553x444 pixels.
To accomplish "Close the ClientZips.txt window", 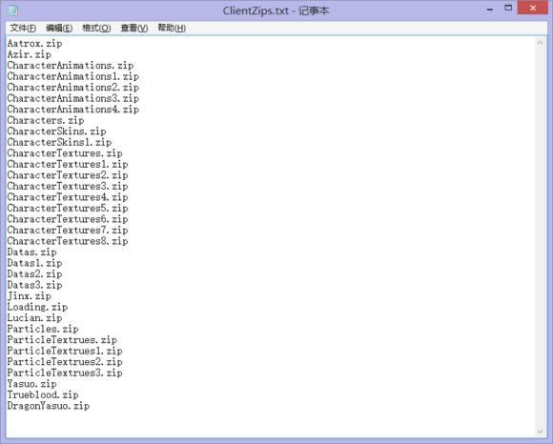I will click(x=533, y=8).
